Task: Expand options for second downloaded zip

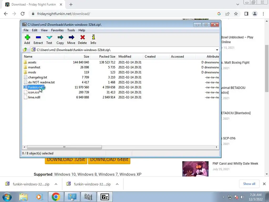Action: 117,184
